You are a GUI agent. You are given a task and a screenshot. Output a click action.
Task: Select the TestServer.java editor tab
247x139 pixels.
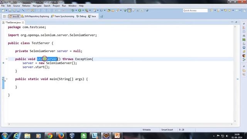point(13,22)
